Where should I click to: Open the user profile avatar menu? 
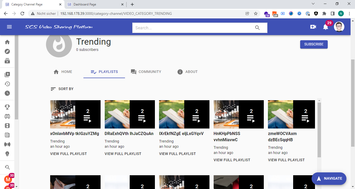point(339,27)
